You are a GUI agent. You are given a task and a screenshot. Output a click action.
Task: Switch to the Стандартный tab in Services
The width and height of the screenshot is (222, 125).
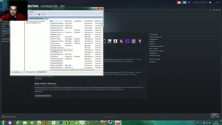click(41, 72)
